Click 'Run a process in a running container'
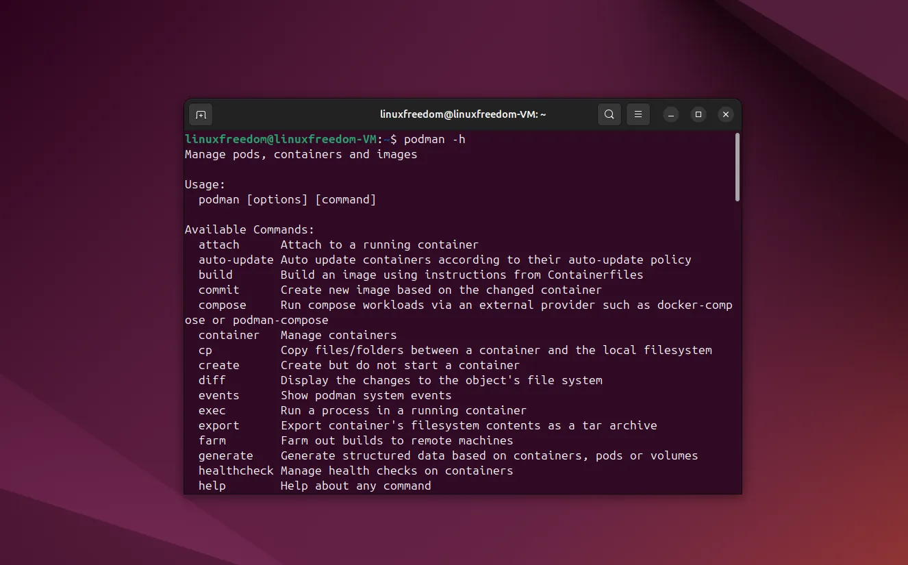This screenshot has height=565, width=908. [x=404, y=410]
